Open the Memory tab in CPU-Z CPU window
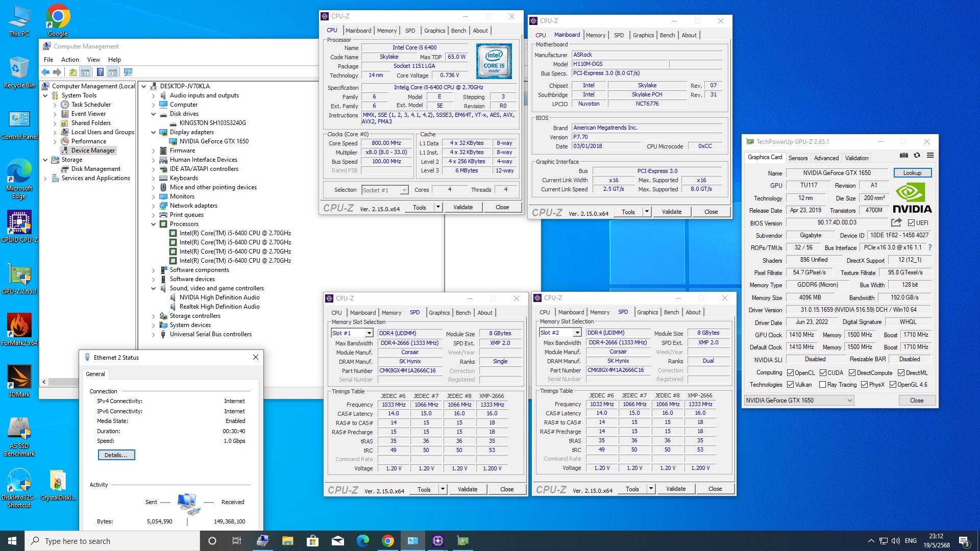 pyautogui.click(x=387, y=31)
